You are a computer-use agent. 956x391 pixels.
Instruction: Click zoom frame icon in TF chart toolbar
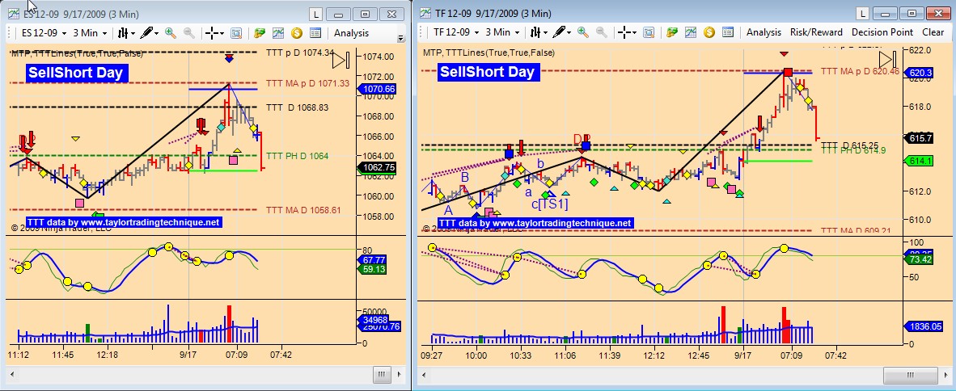[x=649, y=32]
